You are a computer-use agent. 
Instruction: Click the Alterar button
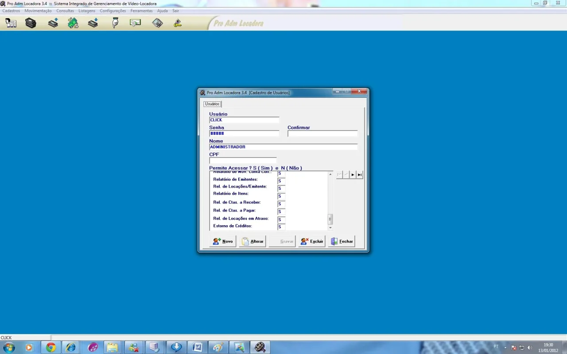pos(252,241)
